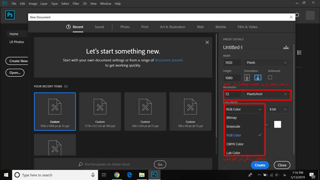The height and width of the screenshot is (180, 320).
Task: Click the Windows Start button
Action: click(x=6, y=175)
